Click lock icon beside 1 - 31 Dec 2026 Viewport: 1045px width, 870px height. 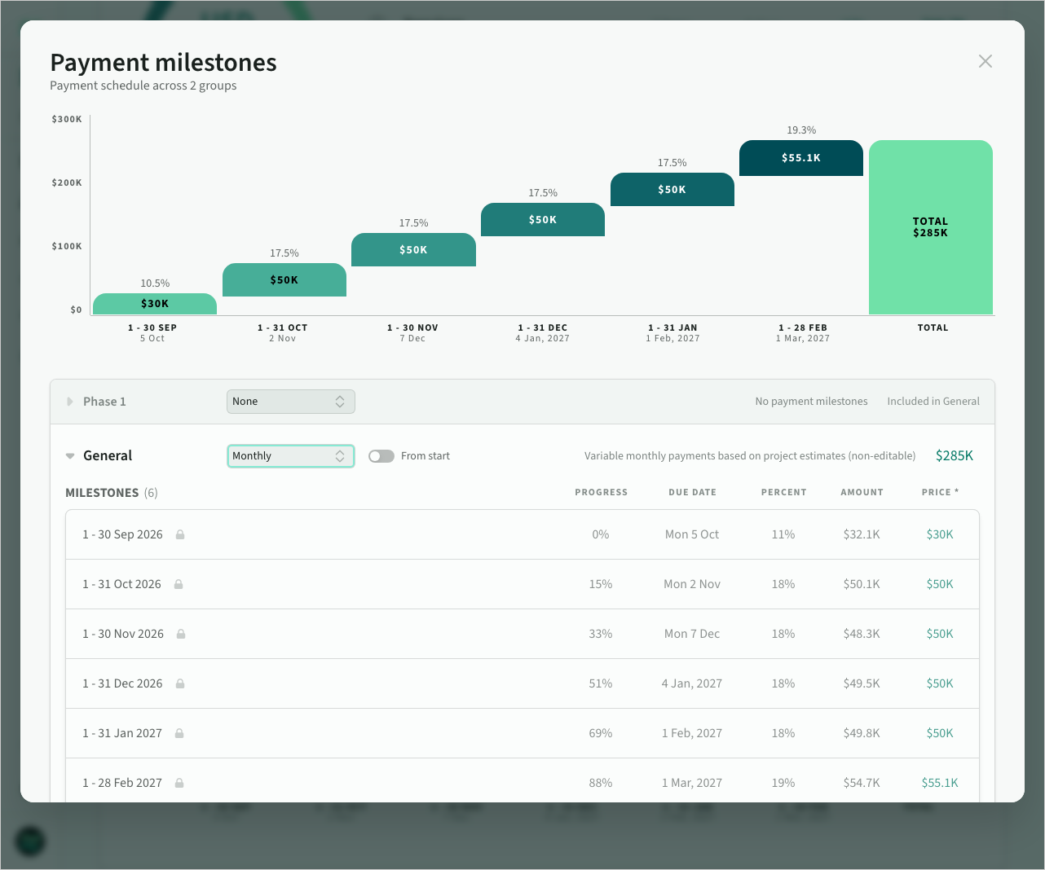pyautogui.click(x=180, y=683)
